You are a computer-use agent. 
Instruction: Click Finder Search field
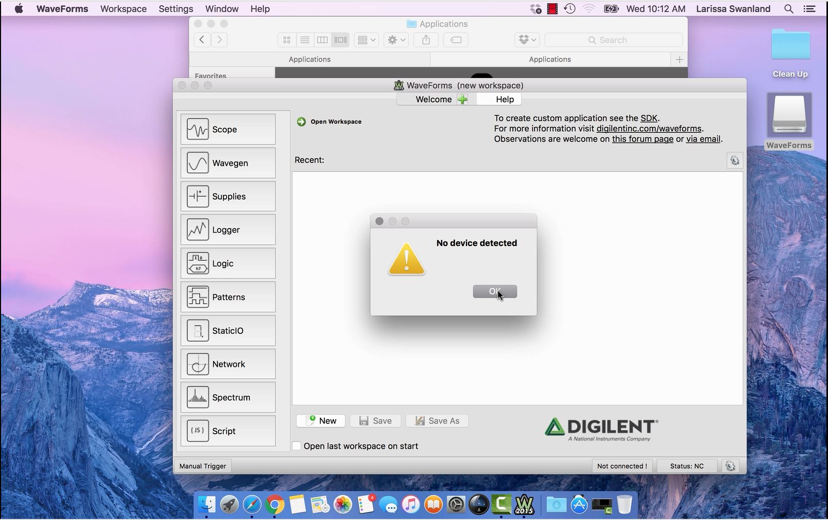click(x=613, y=40)
